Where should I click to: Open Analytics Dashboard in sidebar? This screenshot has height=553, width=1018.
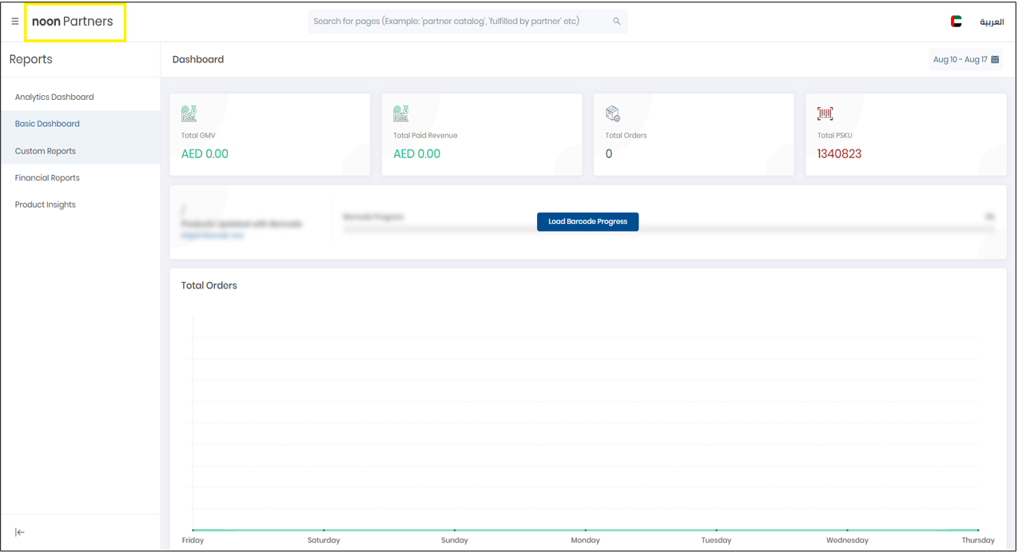point(54,97)
